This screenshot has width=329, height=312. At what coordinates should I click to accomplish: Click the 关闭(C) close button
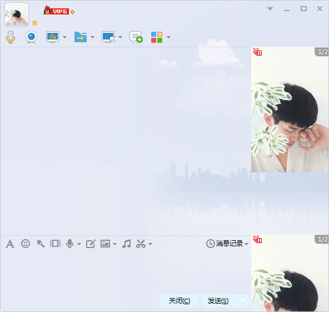point(180,301)
